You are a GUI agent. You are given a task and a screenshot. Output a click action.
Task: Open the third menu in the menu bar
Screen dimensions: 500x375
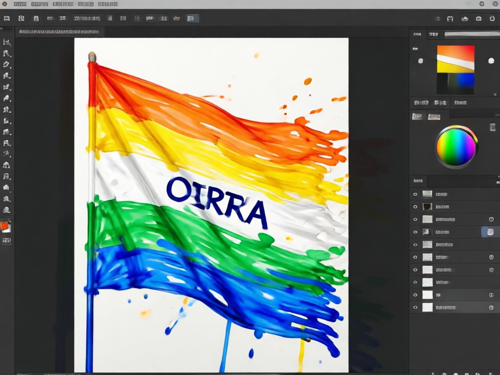pyautogui.click(x=63, y=4)
